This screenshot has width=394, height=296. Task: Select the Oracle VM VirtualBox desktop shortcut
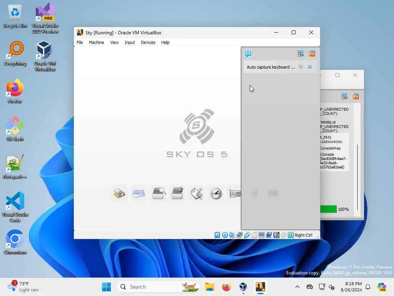click(45, 56)
